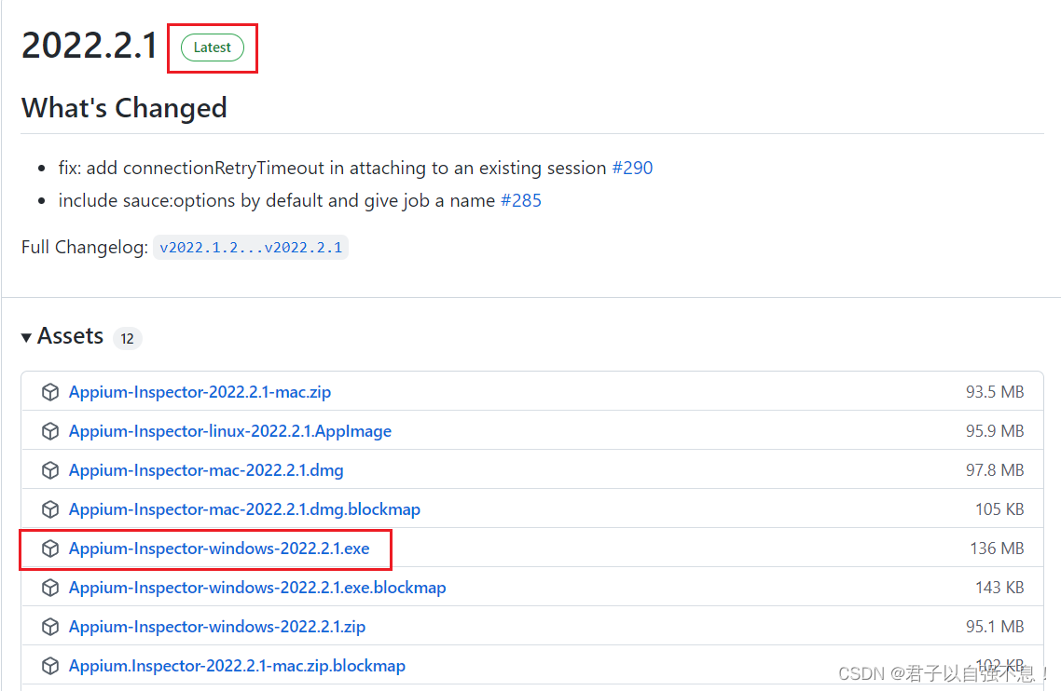
Task: Download Appium-Inspector-linux-2022.2.1.AppImage
Action: (x=230, y=431)
